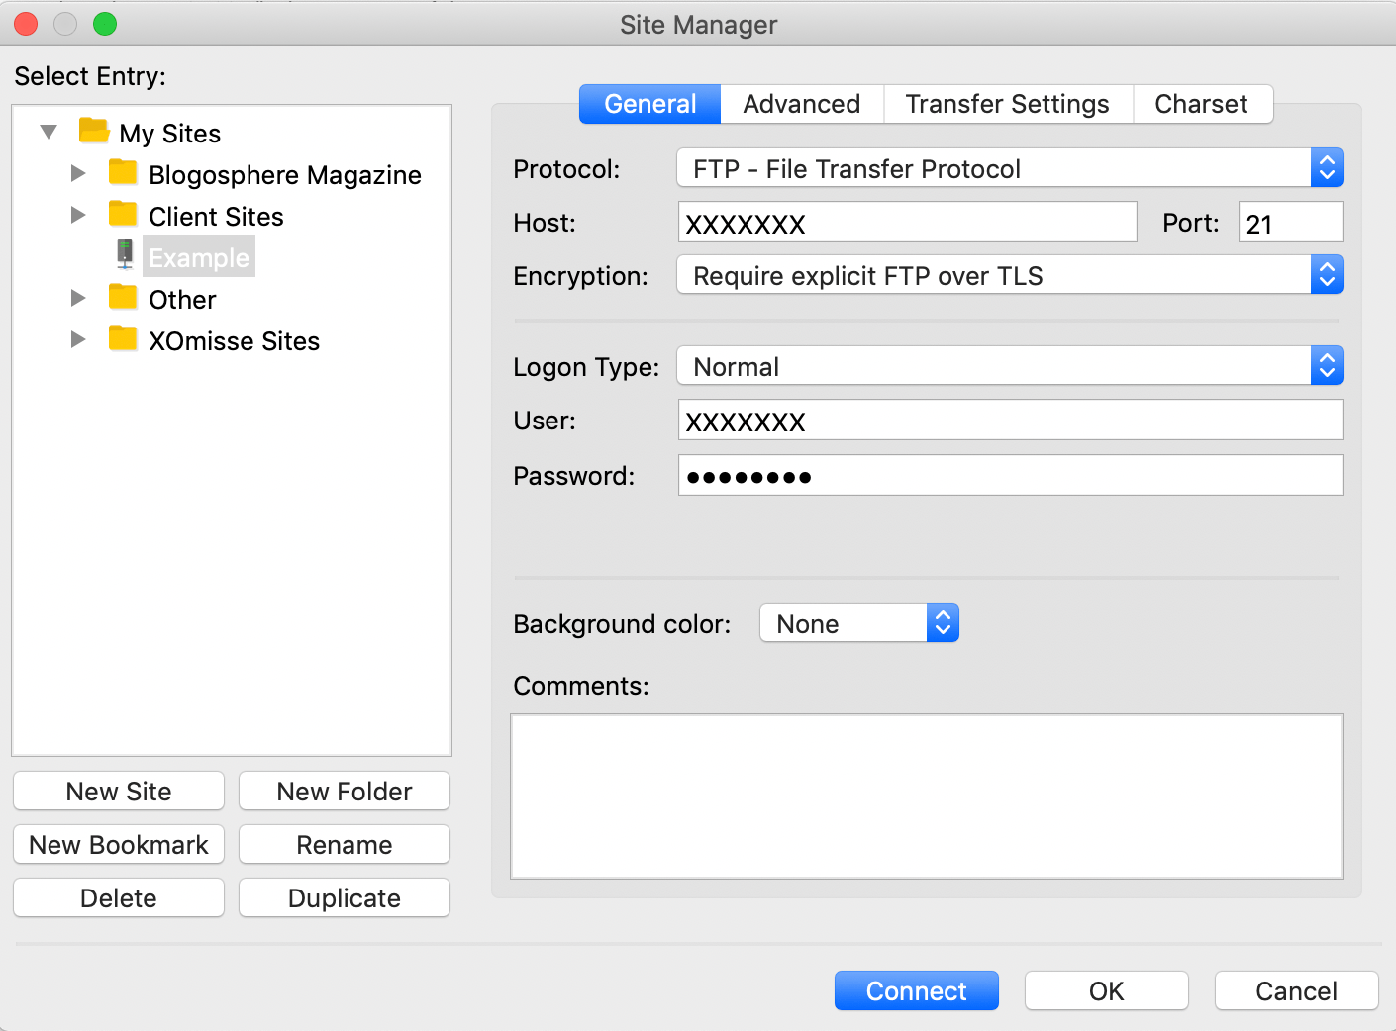Viewport: 1396px width, 1031px height.
Task: Confirm with the OK button
Action: tap(1107, 990)
